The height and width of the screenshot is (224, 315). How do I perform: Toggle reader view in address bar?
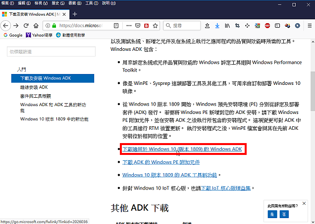(116, 26)
